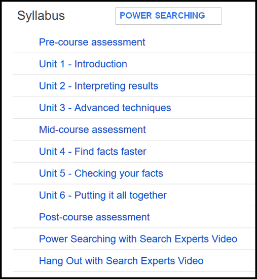Visit the Checking your facts unit
Viewport: 257px width, 279px height.
pyautogui.click(x=101, y=173)
